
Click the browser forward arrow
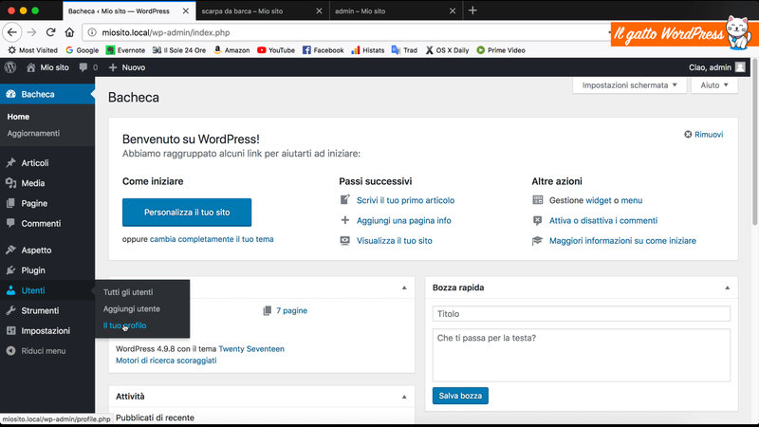click(31, 32)
